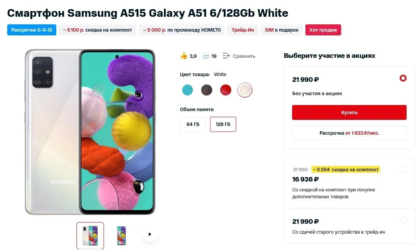Screen dimensions: 418x250
Task: Select the trade-in price radio button
Action: pos(403,220)
